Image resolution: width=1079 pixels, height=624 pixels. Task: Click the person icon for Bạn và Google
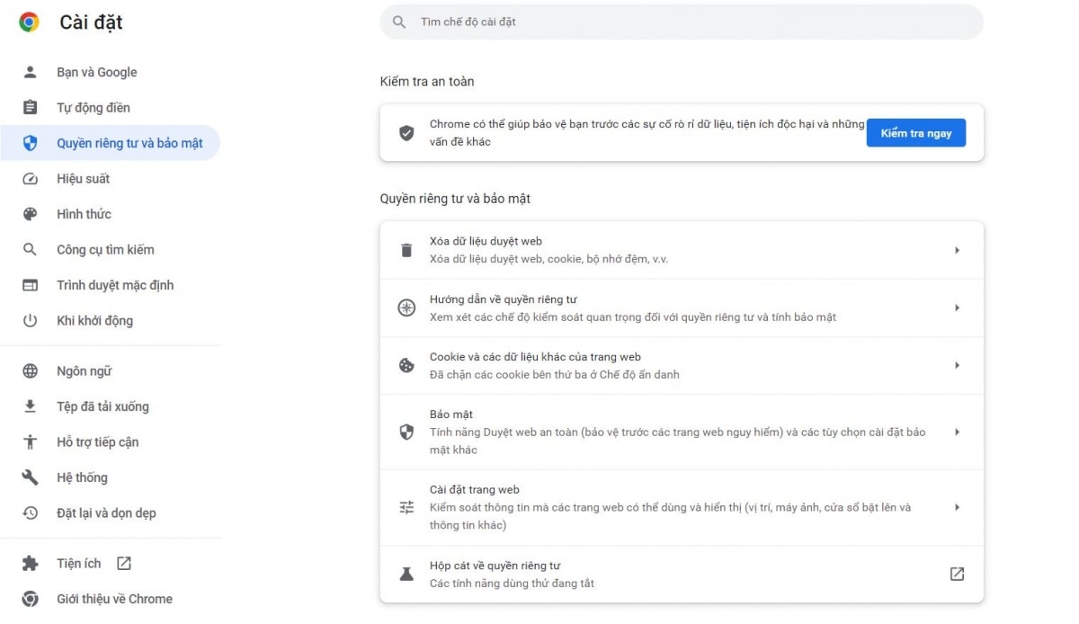(x=31, y=72)
